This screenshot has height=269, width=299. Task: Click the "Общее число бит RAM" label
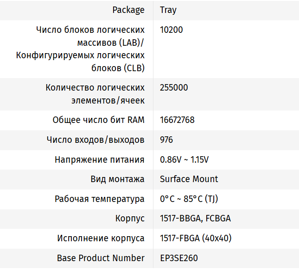pos(99,120)
